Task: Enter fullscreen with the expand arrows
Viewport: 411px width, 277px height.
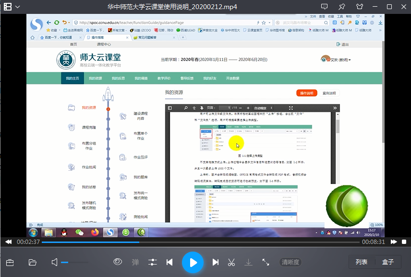Action: tap(266, 262)
